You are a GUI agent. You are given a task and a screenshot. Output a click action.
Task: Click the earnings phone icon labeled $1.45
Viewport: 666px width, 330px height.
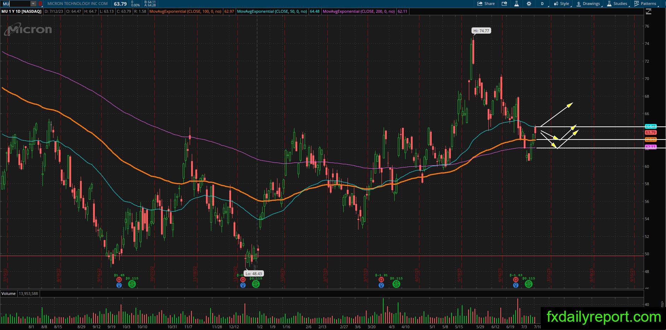[119, 279]
